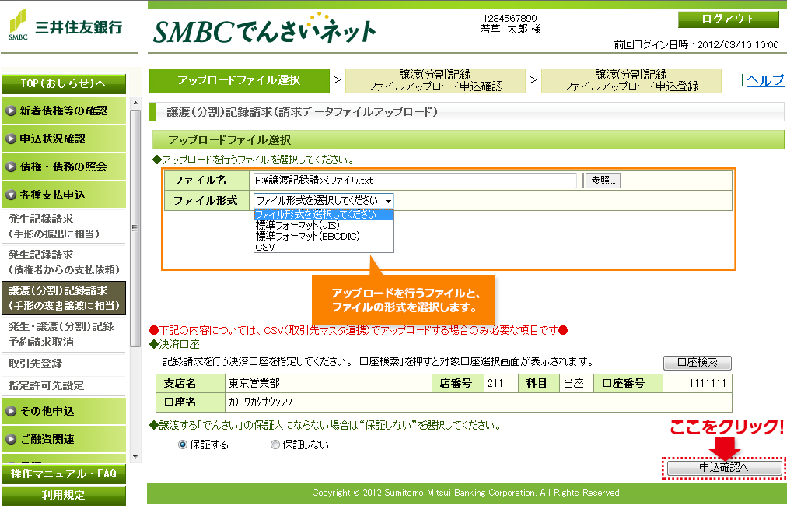
Task: Click the 三井住友銀行 SMBC logo
Action: (65, 25)
